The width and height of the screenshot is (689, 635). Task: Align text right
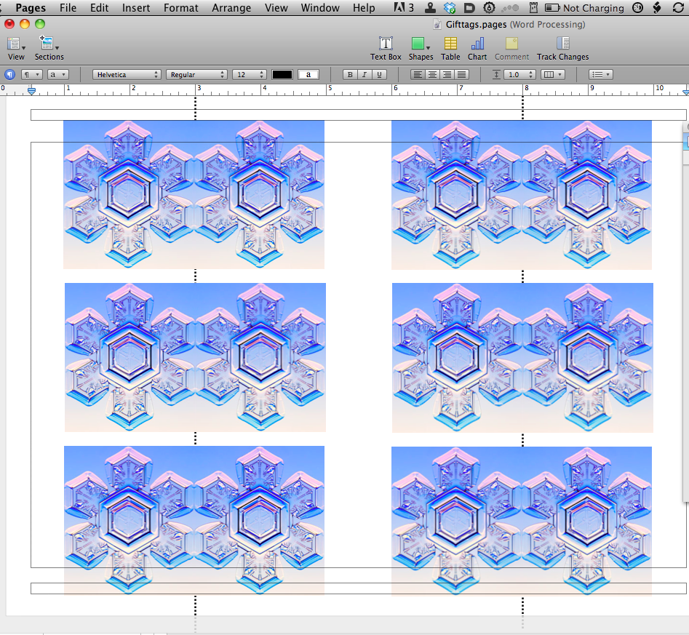tap(447, 75)
